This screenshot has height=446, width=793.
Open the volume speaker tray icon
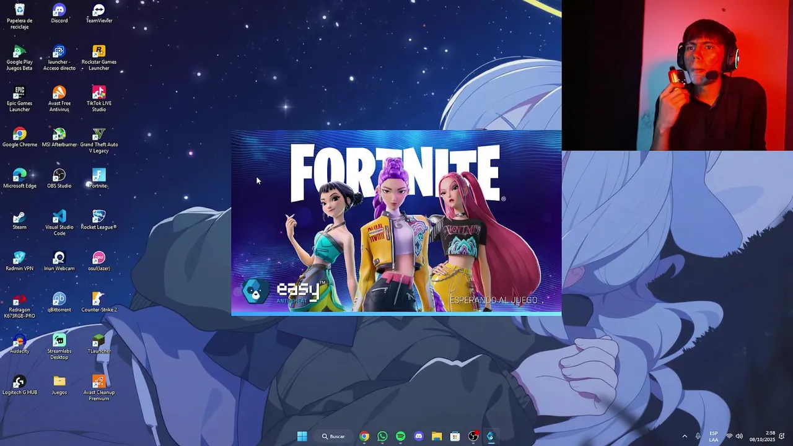pos(739,436)
